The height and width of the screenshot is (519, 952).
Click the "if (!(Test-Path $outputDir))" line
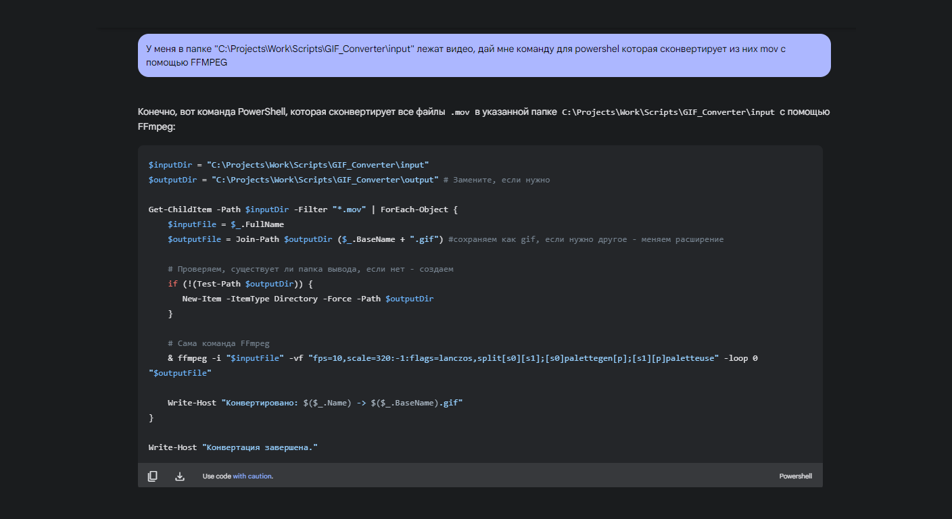241,284
